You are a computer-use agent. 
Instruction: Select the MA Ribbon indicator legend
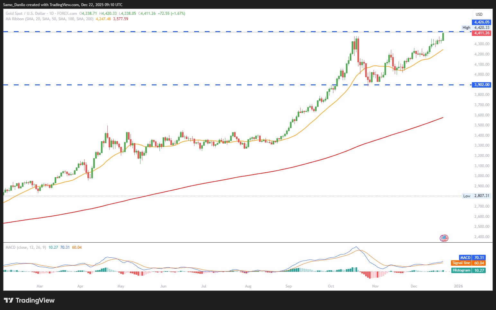tap(50, 19)
